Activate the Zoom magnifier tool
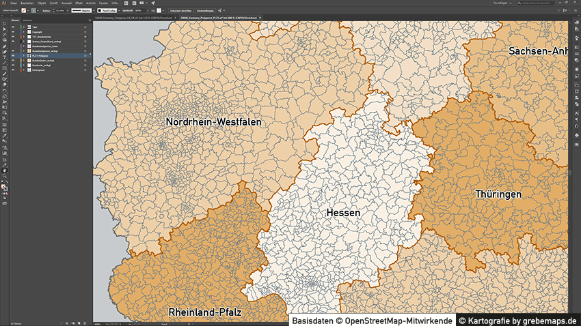The height and width of the screenshot is (326, 581). click(x=5, y=175)
